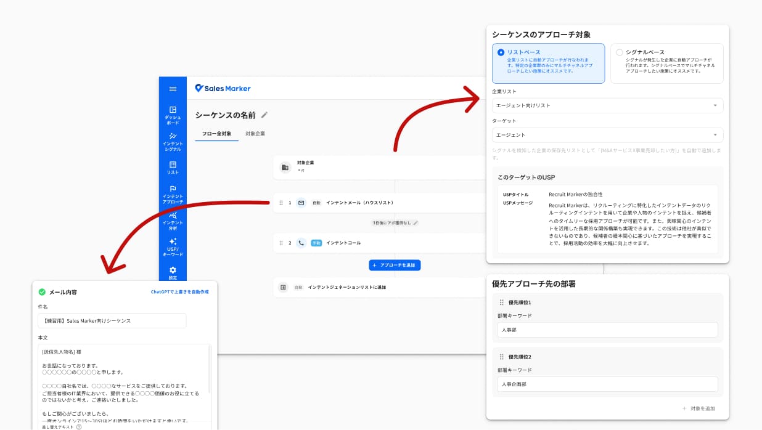Viewport: 762px width, 430px height.
Task: Click the 手動 badge on step 2
Action: click(x=317, y=243)
